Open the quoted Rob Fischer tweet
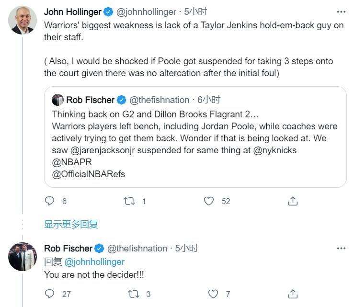Viewport: 354px width, 307px height. (x=195, y=137)
